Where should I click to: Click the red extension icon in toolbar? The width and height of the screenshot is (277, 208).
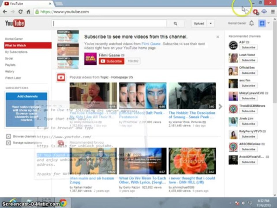pos(256,12)
